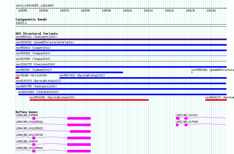234x154 pixels.
Task: Click the thin black line under nsv510999
Action: (x=121, y=61)
